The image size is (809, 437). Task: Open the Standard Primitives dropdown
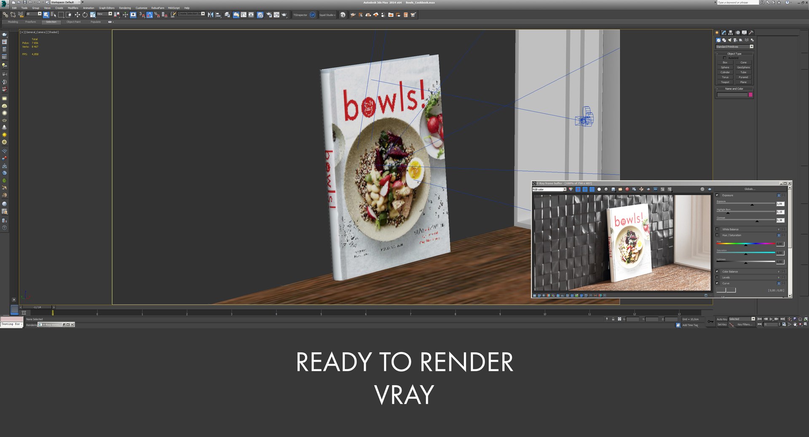[x=734, y=47]
